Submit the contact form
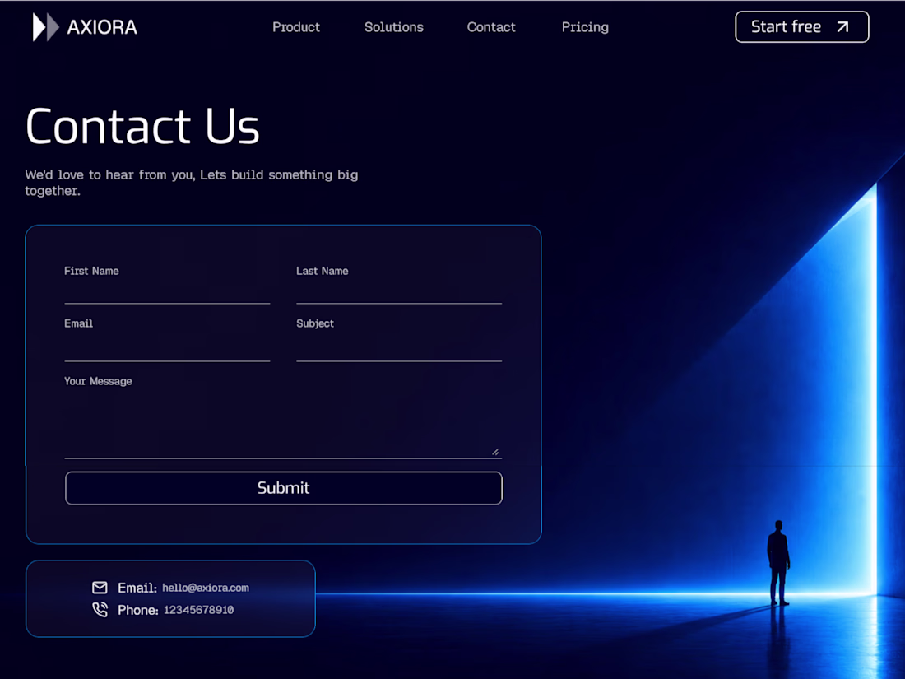 pos(283,488)
